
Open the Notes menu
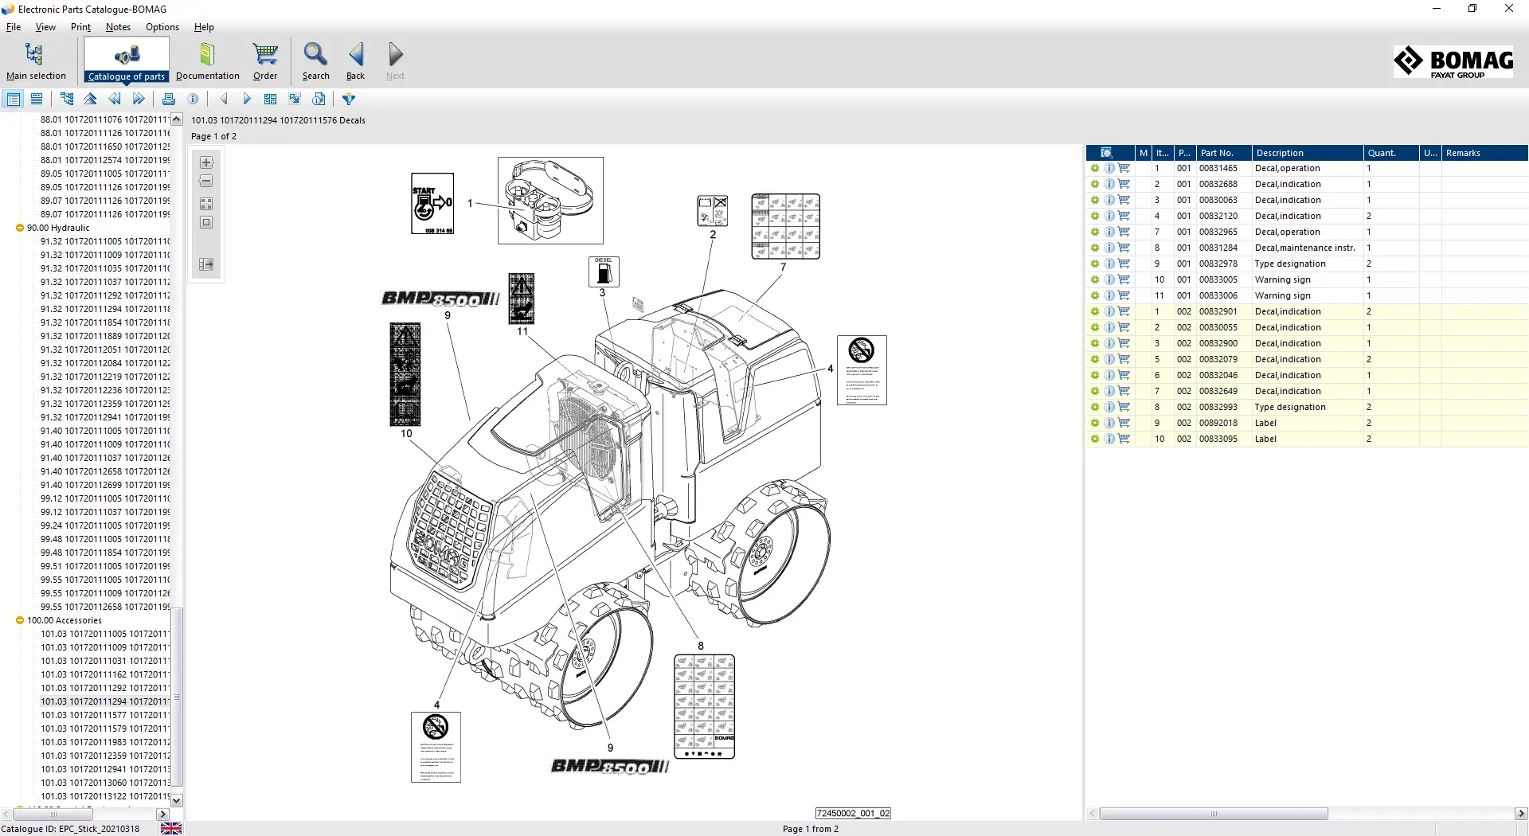click(118, 27)
